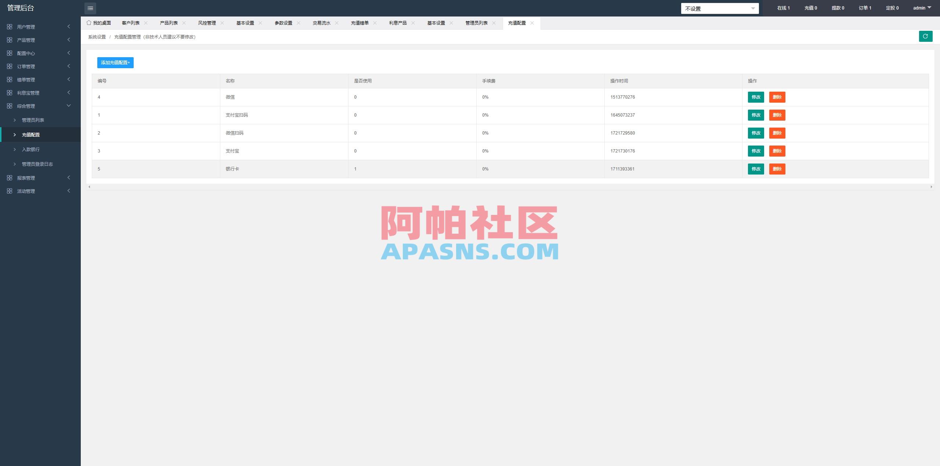Close the 充值配置 tab
Image resolution: width=940 pixels, height=466 pixels.
point(531,23)
